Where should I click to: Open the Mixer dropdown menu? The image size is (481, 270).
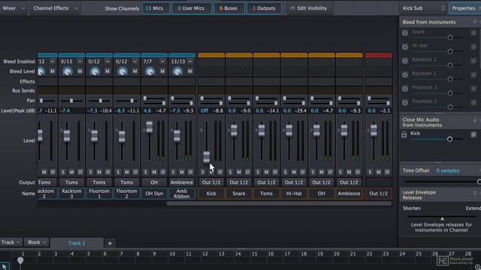tap(14, 8)
